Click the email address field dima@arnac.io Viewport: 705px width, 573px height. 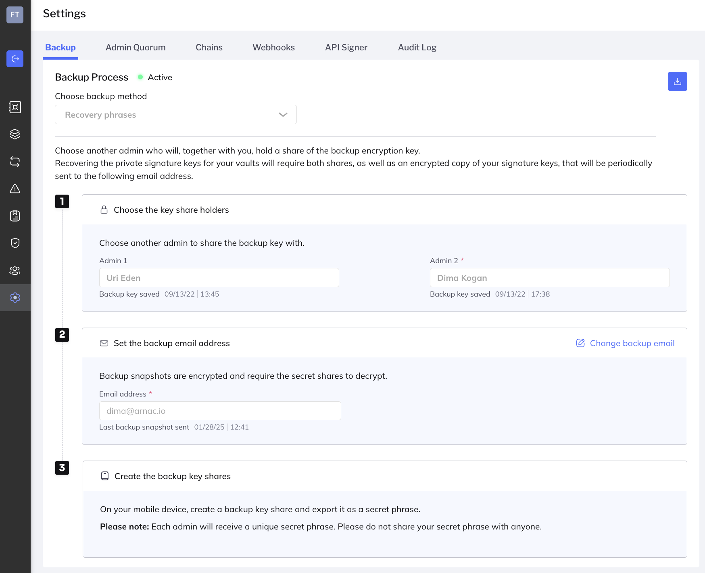(x=220, y=411)
